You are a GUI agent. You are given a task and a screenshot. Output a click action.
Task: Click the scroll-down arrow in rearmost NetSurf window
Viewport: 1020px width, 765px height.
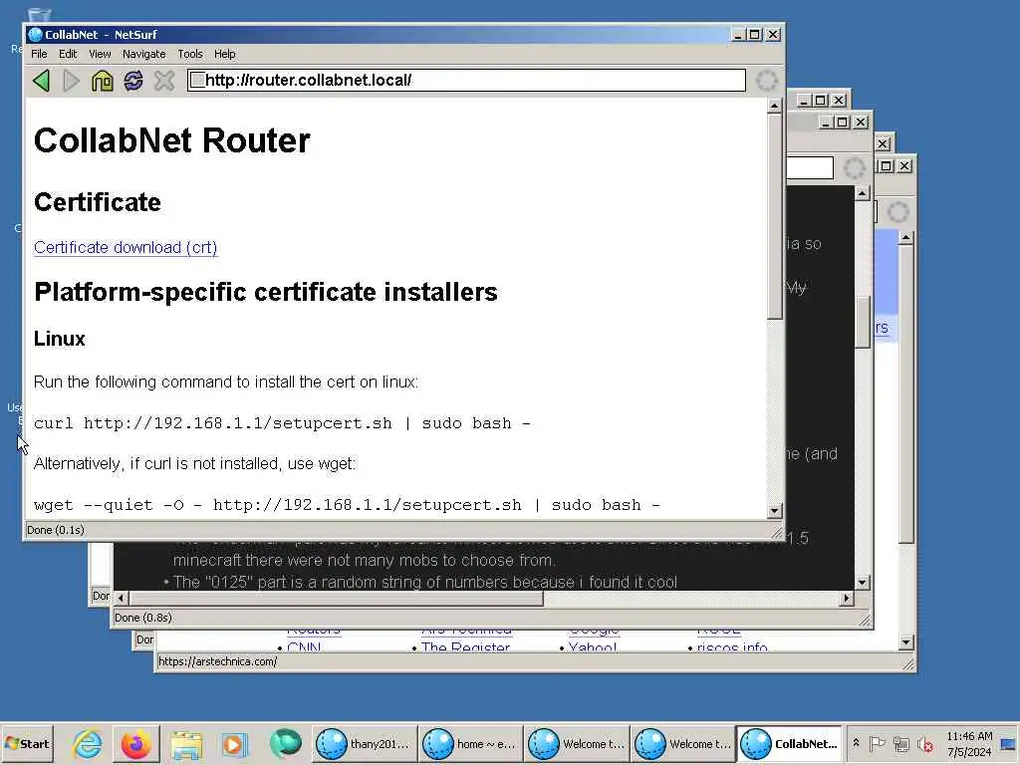(906, 642)
